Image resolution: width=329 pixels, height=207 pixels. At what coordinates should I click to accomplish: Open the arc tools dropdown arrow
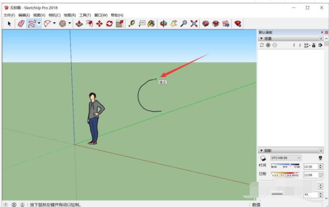coord(54,23)
